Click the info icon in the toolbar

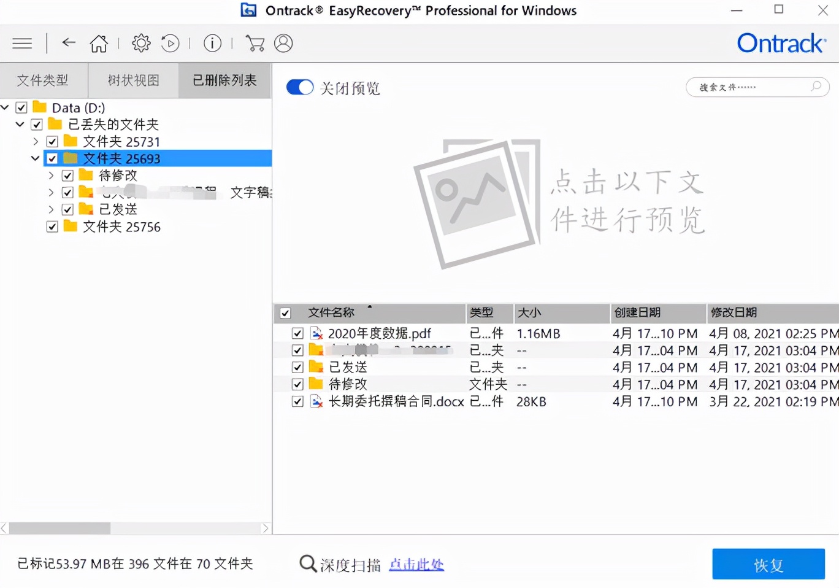[212, 43]
